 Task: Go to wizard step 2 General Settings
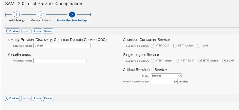(41, 15)
